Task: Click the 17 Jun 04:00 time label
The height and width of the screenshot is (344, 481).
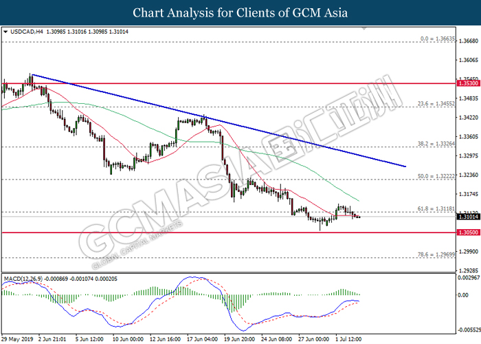Action: tap(202, 339)
